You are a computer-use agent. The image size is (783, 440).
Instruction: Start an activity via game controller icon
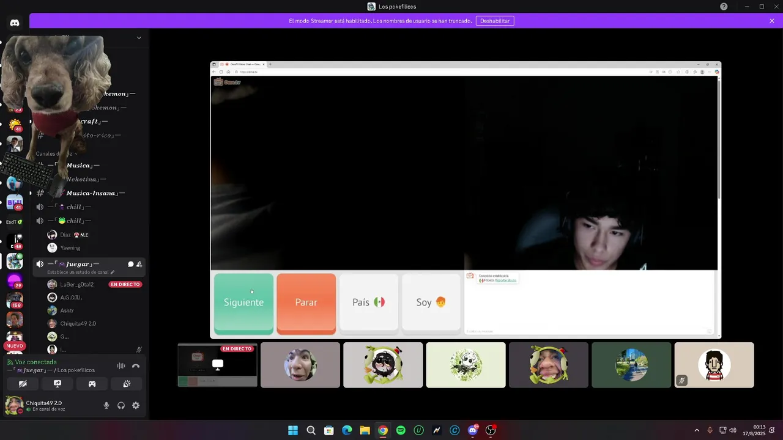(x=92, y=384)
